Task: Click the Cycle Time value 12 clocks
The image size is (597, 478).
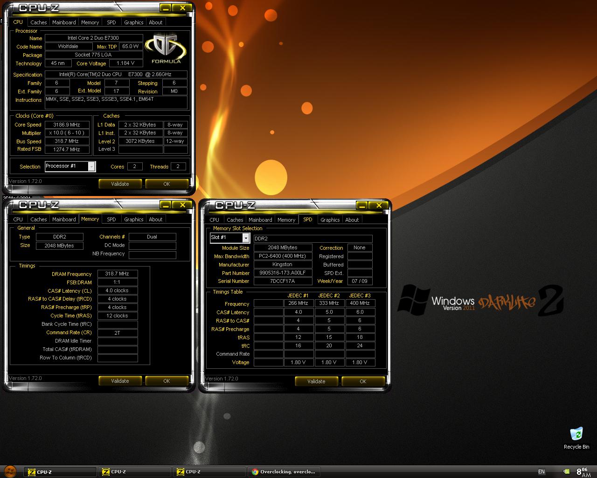Action: click(x=118, y=316)
